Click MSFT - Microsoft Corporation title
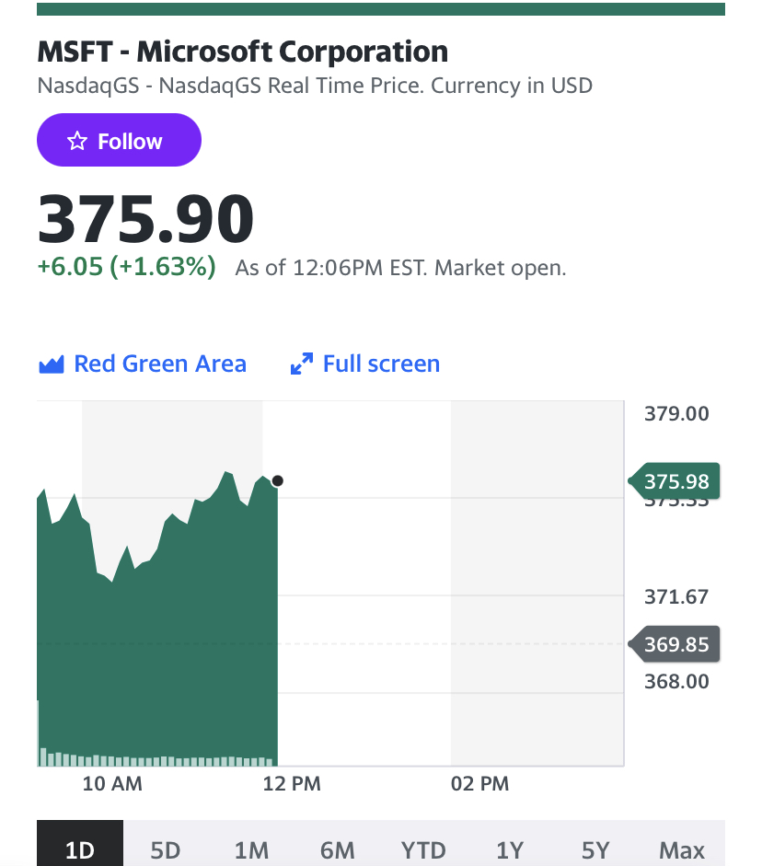 242,52
